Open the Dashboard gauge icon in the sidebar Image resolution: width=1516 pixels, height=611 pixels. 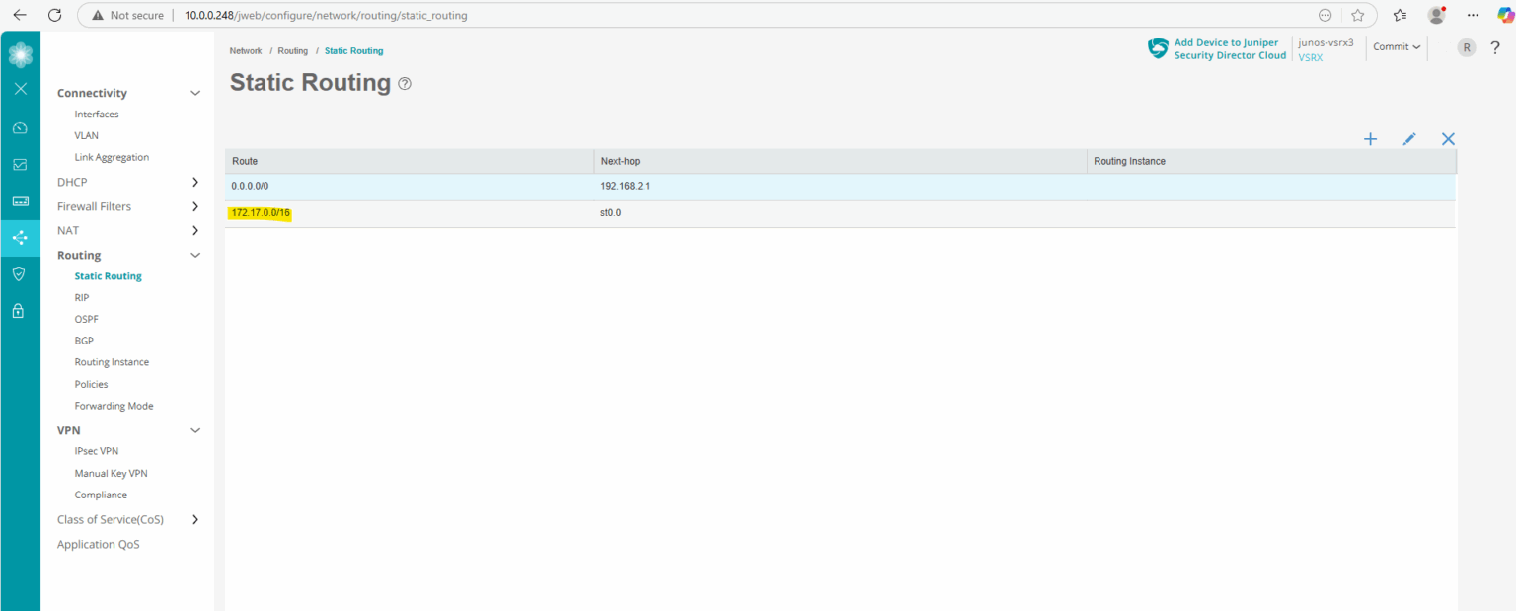pyautogui.click(x=20, y=127)
